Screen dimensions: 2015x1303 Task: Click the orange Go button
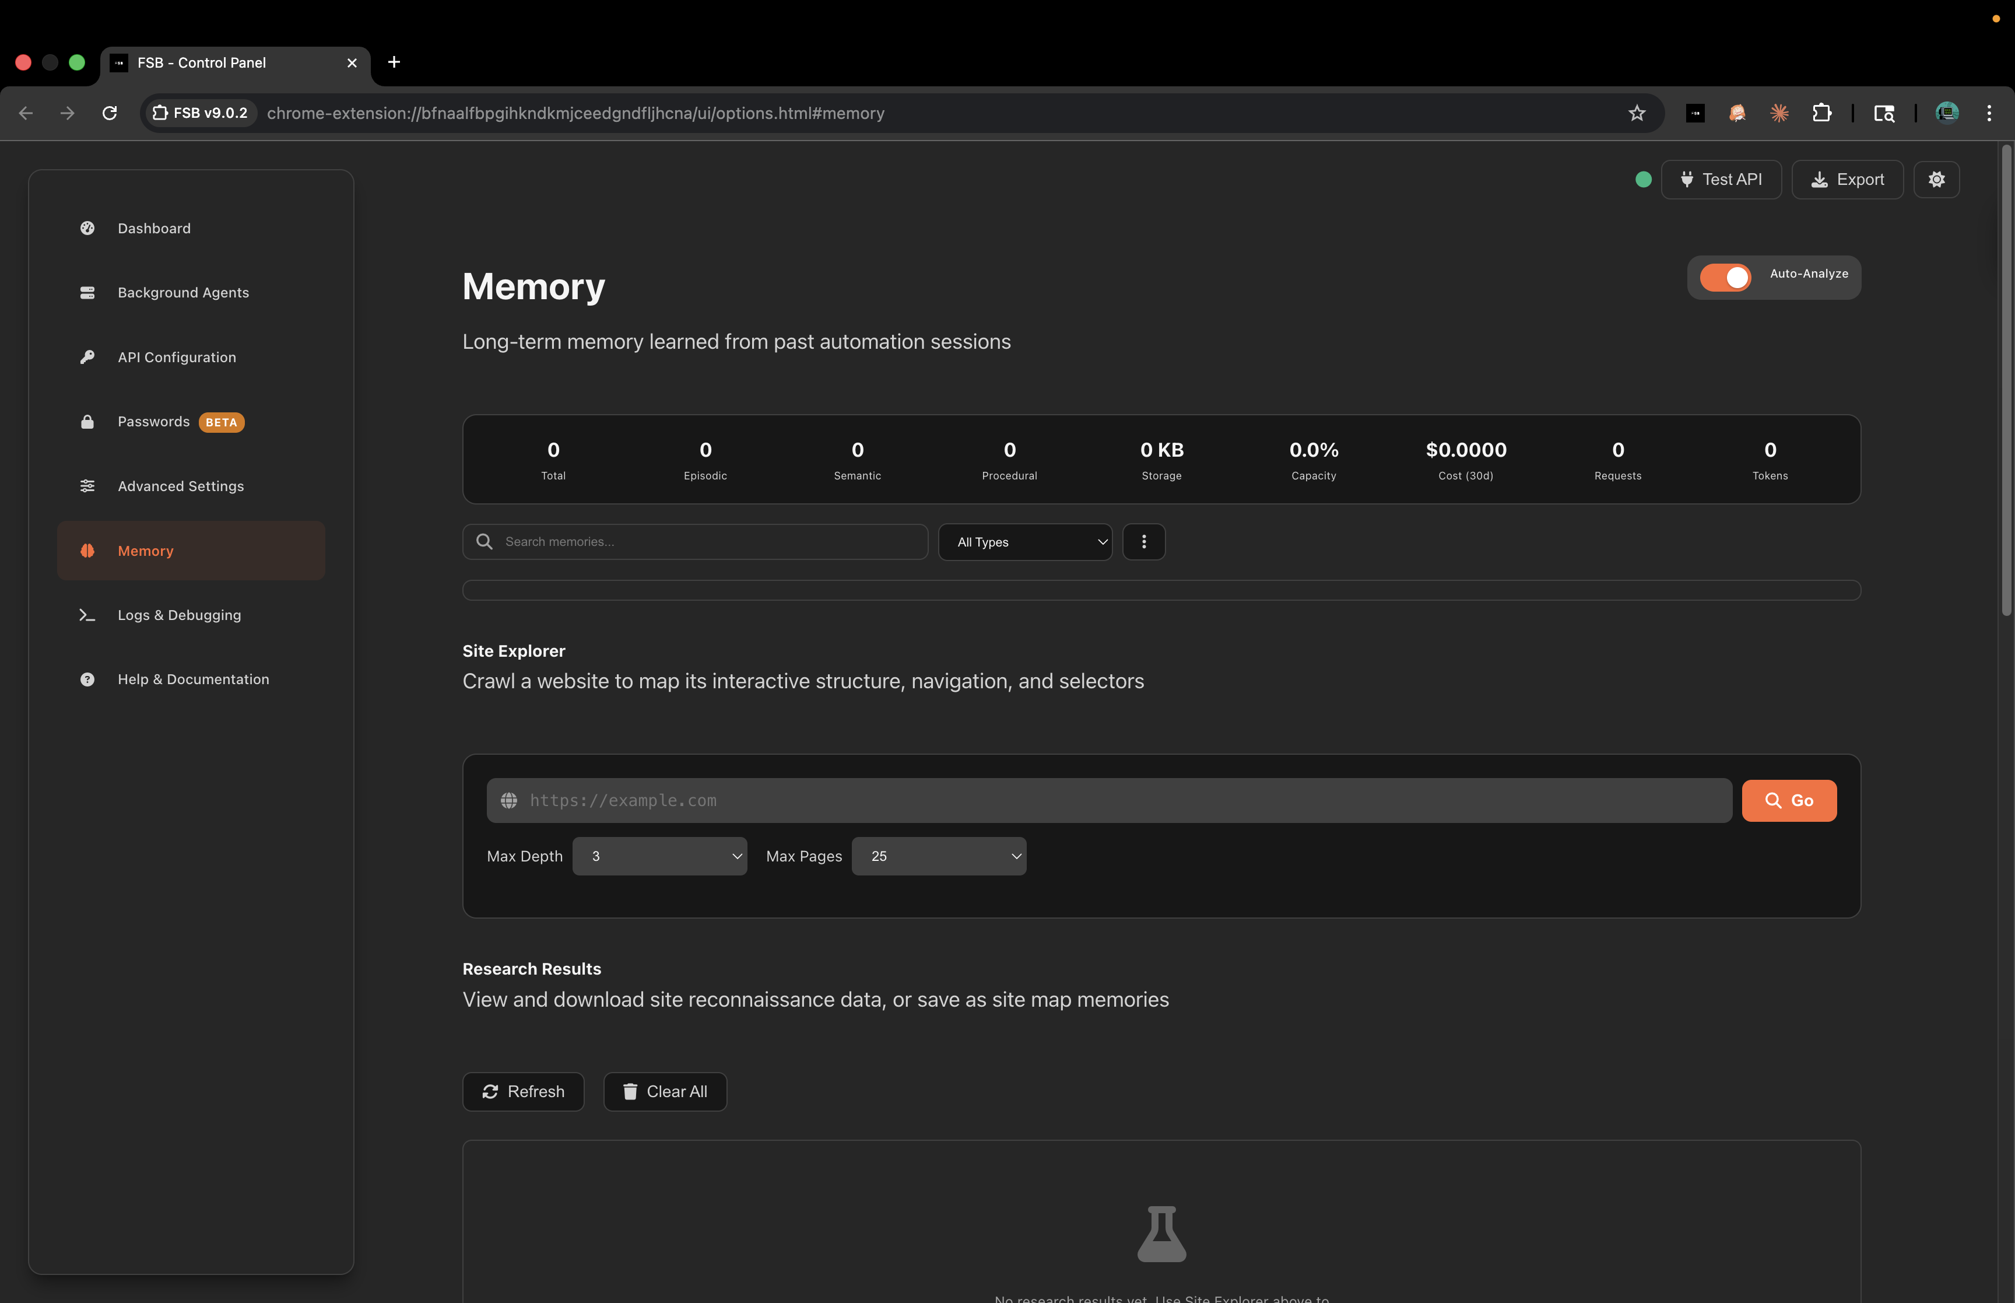[1789, 800]
